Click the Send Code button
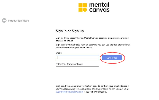The height and width of the screenshot is (100, 159). pos(112,58)
